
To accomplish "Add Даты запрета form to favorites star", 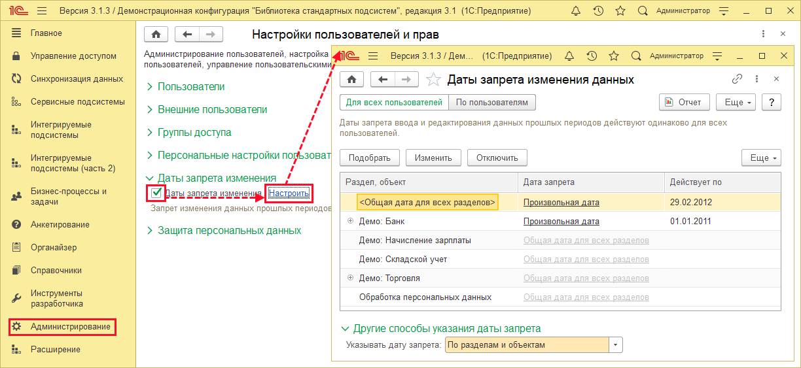I will pyautogui.click(x=433, y=80).
